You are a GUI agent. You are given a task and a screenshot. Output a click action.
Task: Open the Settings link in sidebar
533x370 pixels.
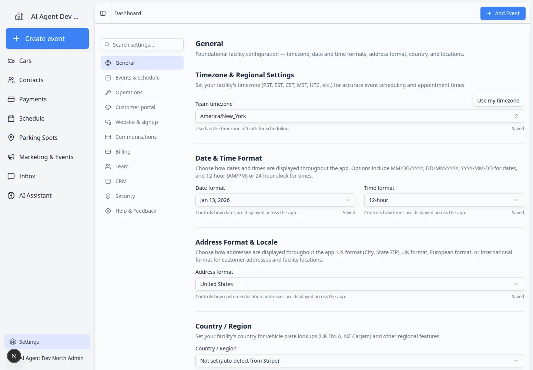(47, 342)
